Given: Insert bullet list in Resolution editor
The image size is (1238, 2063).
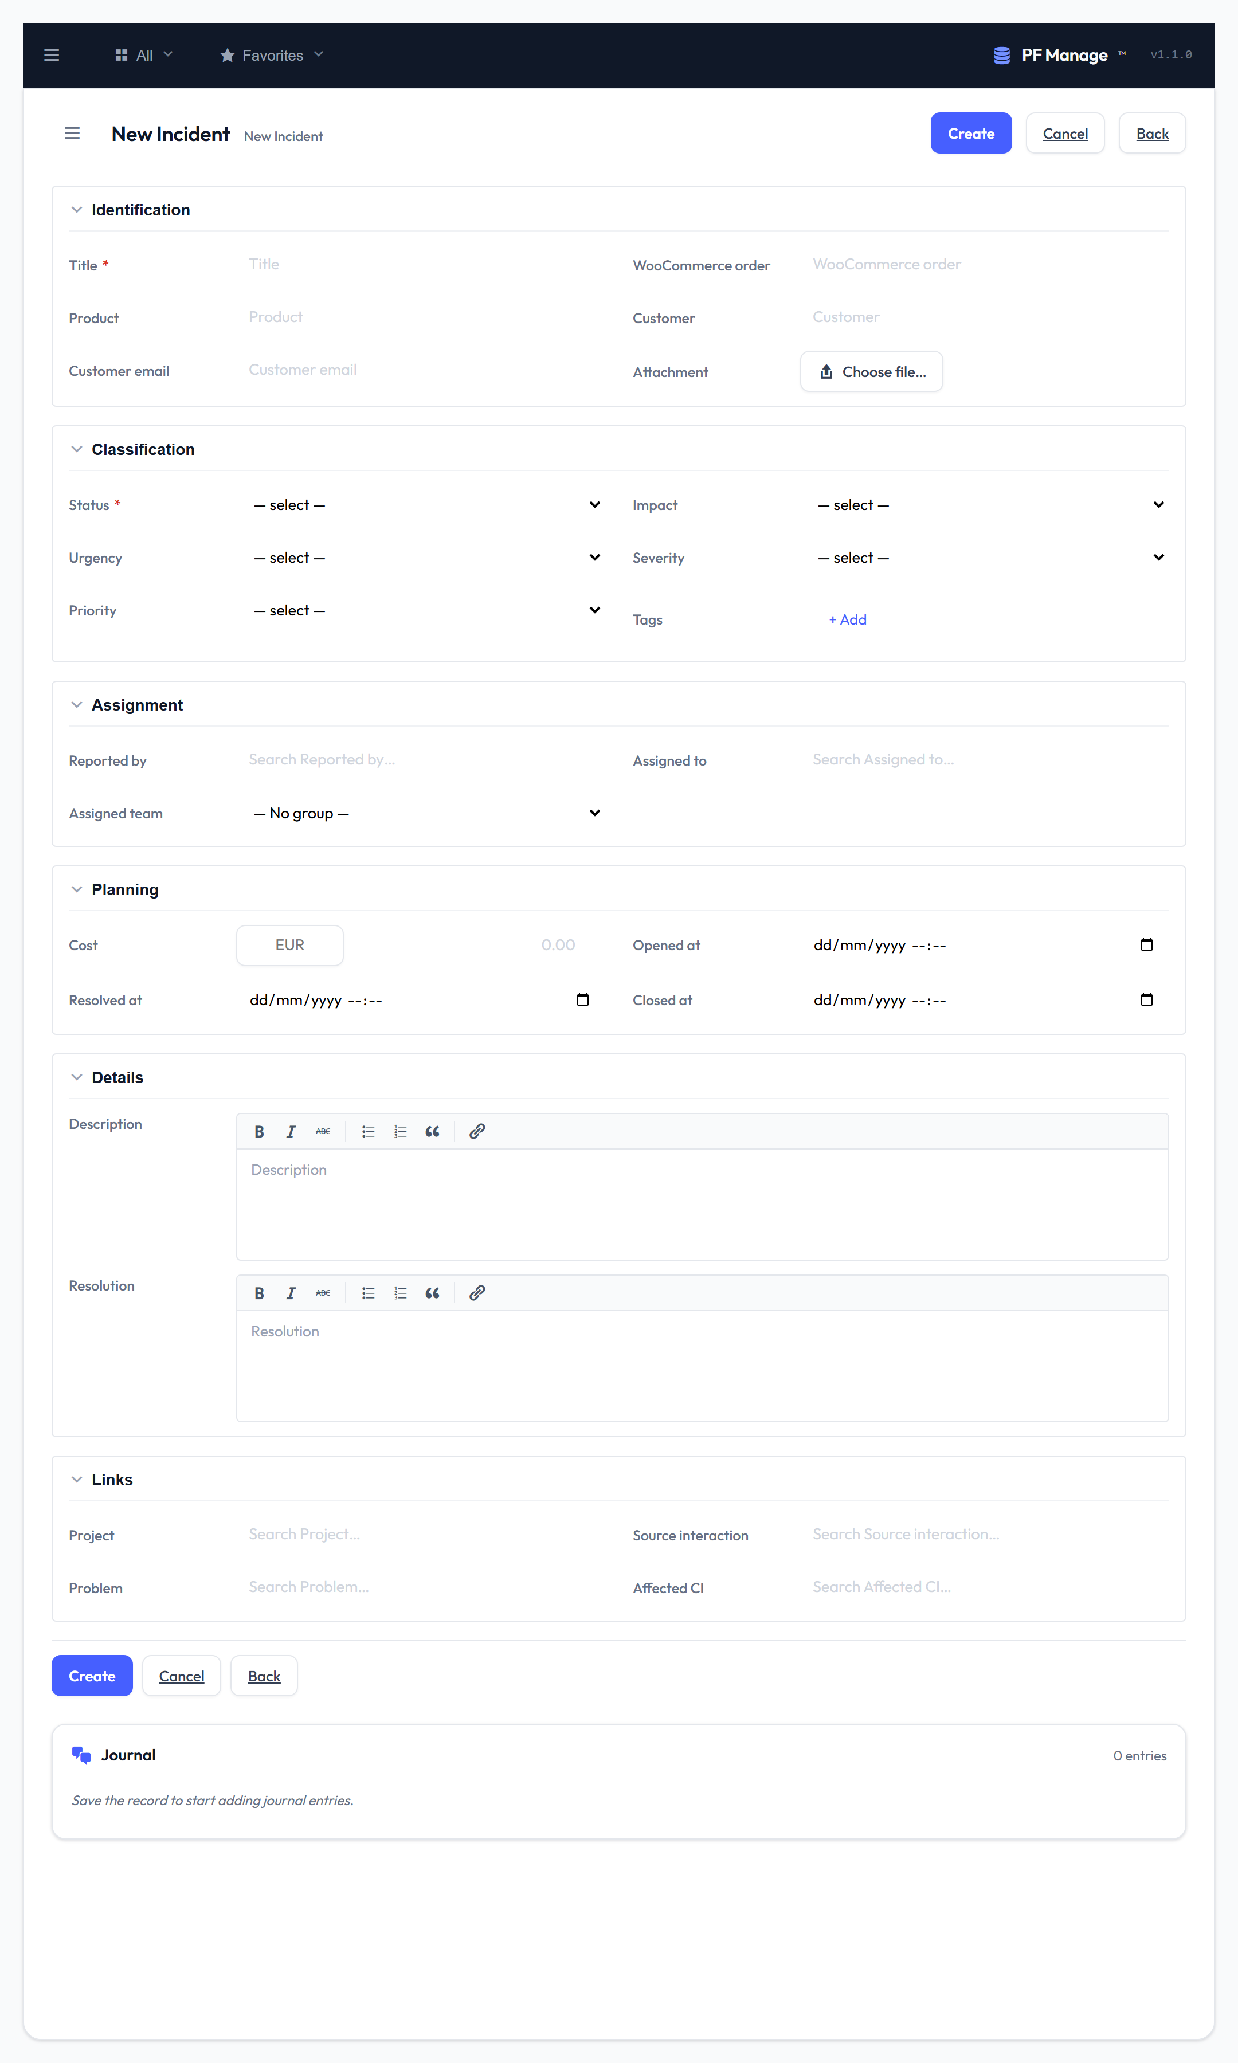Looking at the screenshot, I should click(x=368, y=1293).
